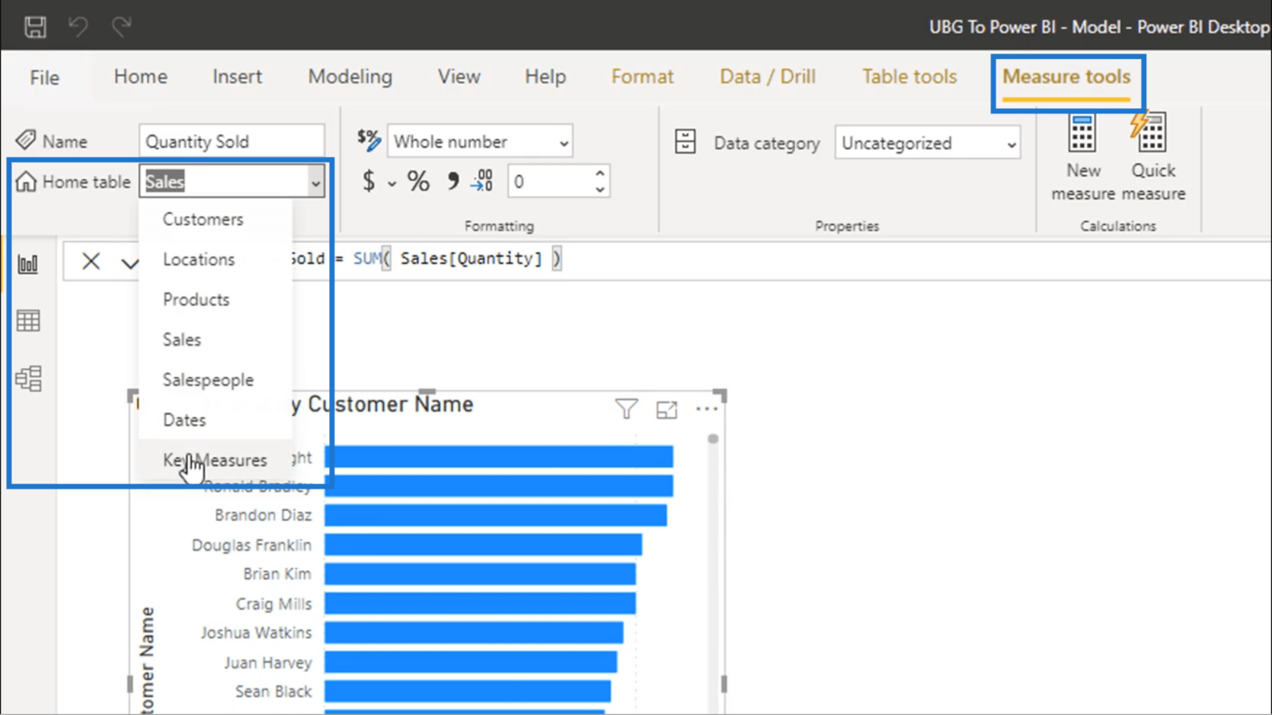1272x715 pixels.
Task: Open the Data / Drill tab
Action: click(x=767, y=76)
